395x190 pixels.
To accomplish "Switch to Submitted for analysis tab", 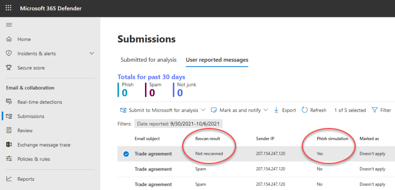I will (149, 60).
